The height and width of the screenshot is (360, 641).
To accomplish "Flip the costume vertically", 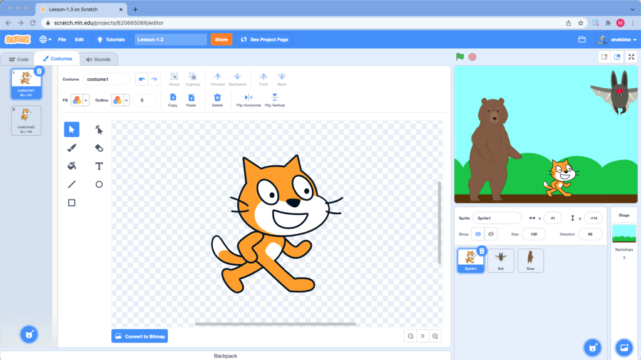I will [275, 100].
